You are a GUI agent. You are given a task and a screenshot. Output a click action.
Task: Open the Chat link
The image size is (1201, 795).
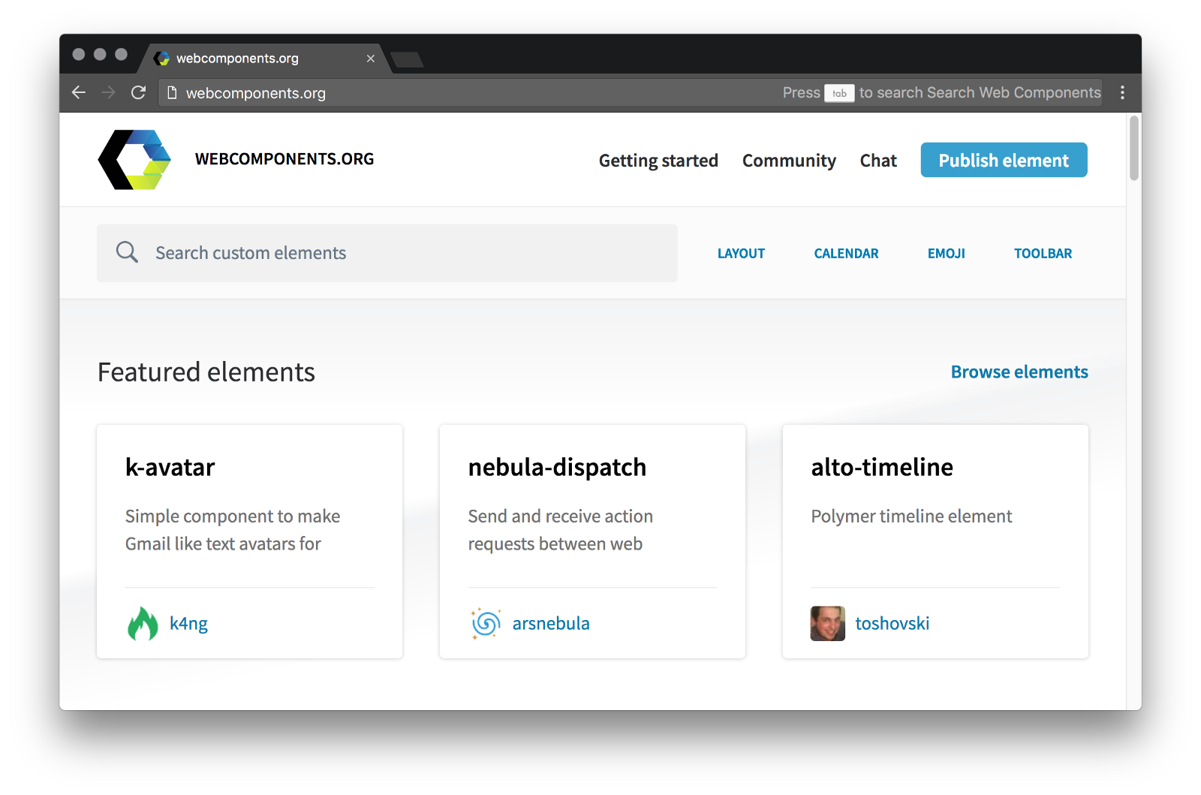(x=877, y=161)
